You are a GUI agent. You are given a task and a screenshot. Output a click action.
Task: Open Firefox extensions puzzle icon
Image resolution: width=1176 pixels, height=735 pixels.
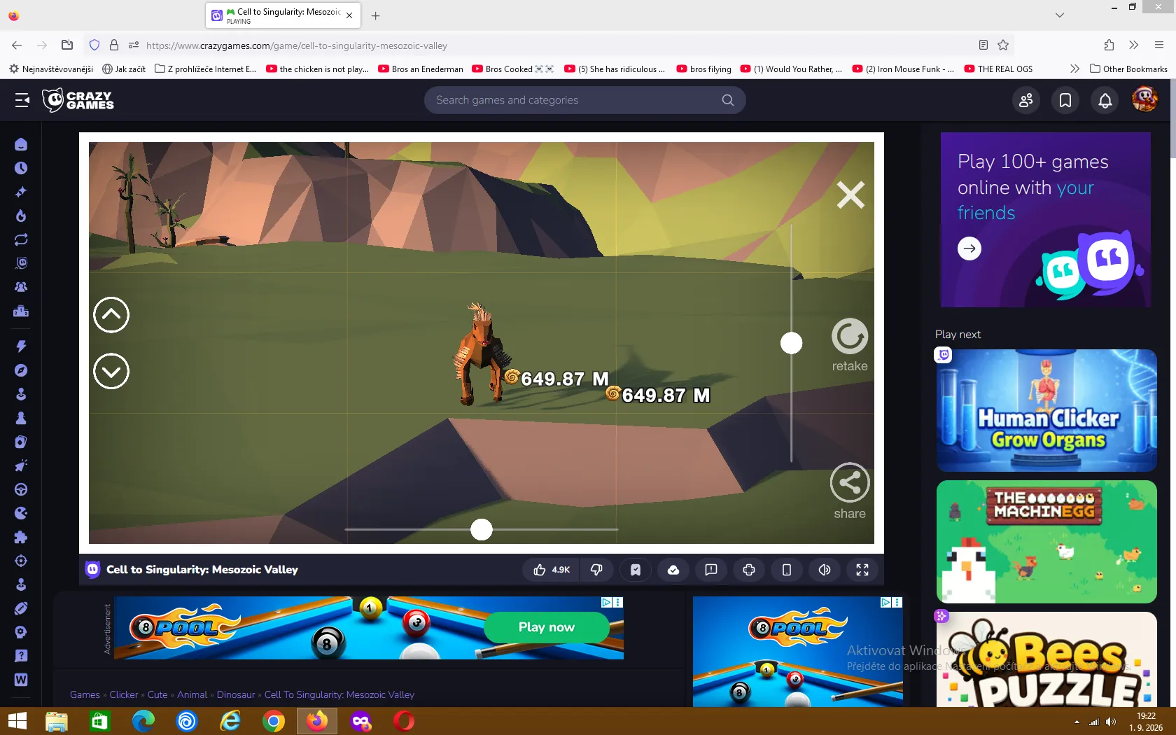tap(1109, 45)
